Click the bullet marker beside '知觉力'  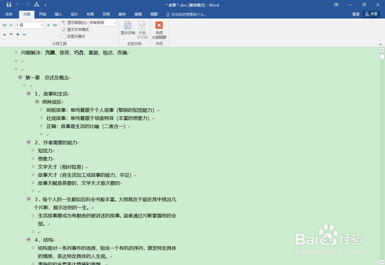[33, 151]
